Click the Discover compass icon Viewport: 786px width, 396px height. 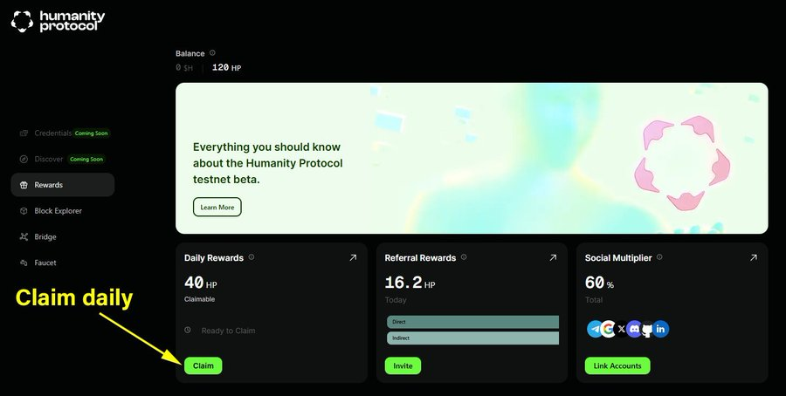24,160
